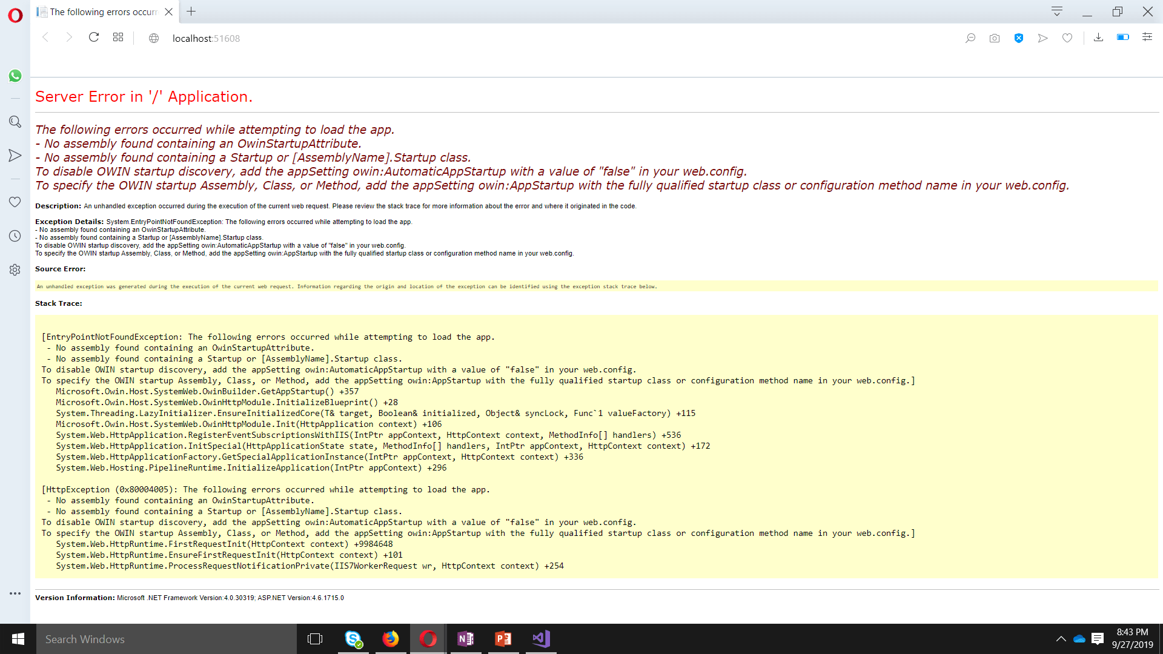
Task: Open Visual Studio from the taskbar
Action: coord(541,639)
